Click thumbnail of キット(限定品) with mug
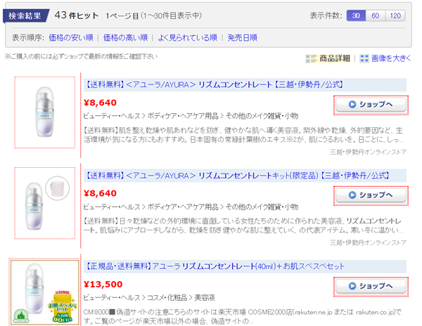Image resolution: width=422 pixels, height=326 pixels. tap(45, 203)
